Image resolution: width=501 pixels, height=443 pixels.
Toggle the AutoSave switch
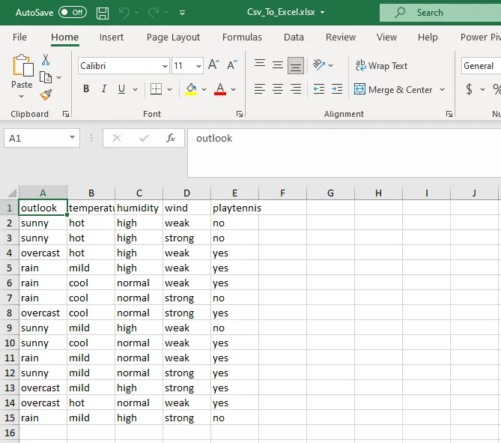(x=72, y=13)
